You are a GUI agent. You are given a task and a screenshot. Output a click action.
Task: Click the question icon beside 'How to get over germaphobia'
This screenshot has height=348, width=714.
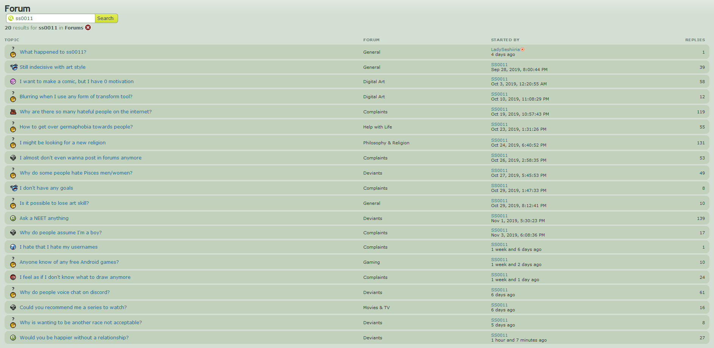click(x=13, y=127)
